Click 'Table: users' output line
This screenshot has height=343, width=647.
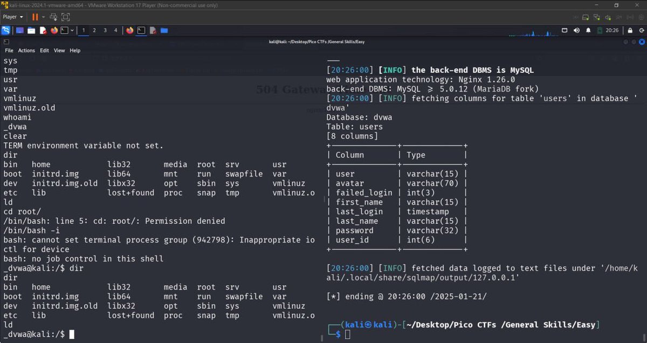(x=354, y=127)
